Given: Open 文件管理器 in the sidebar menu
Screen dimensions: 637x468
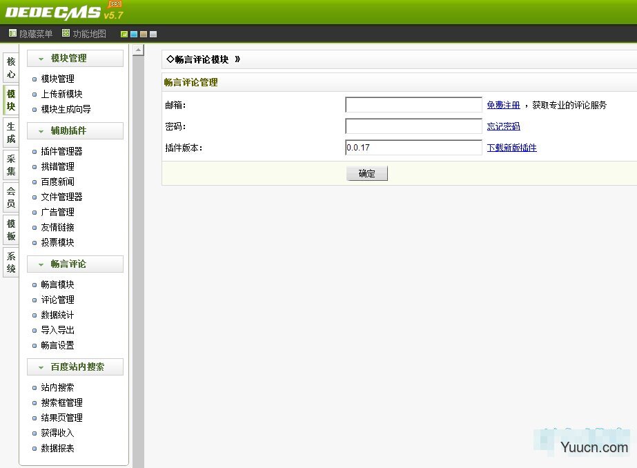Looking at the screenshot, I should [x=61, y=197].
